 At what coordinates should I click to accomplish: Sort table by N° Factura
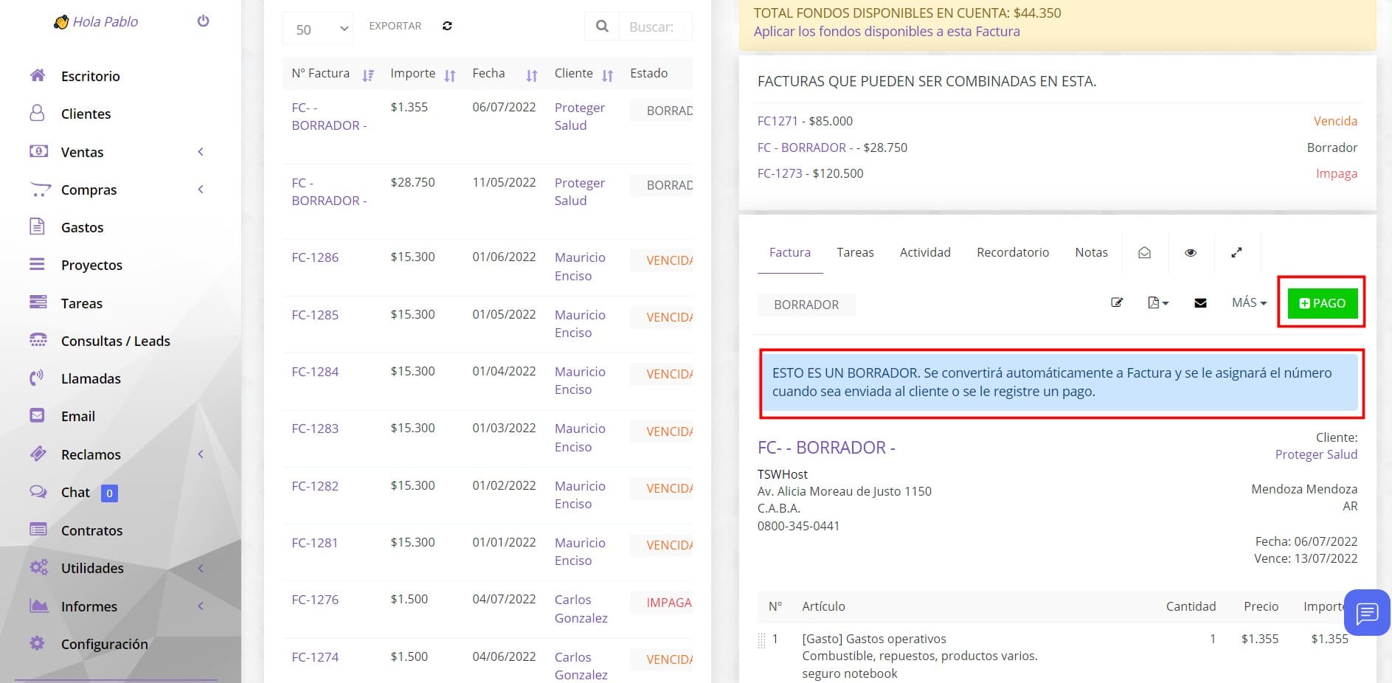tap(332, 74)
